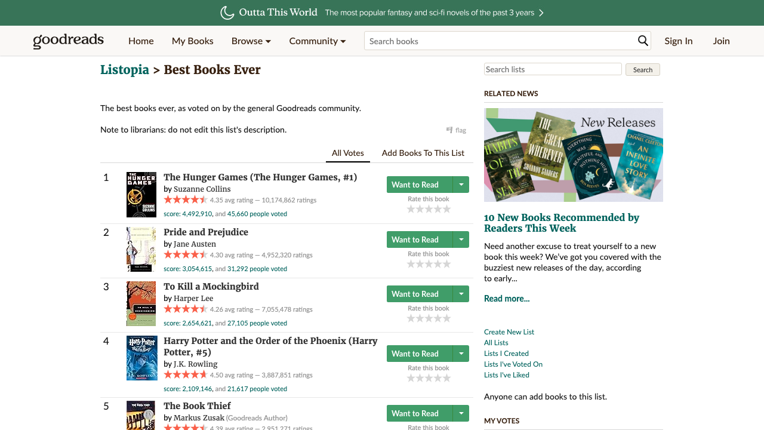Open Outta This World banner arrow
Image resolution: width=764 pixels, height=430 pixels.
541,13
